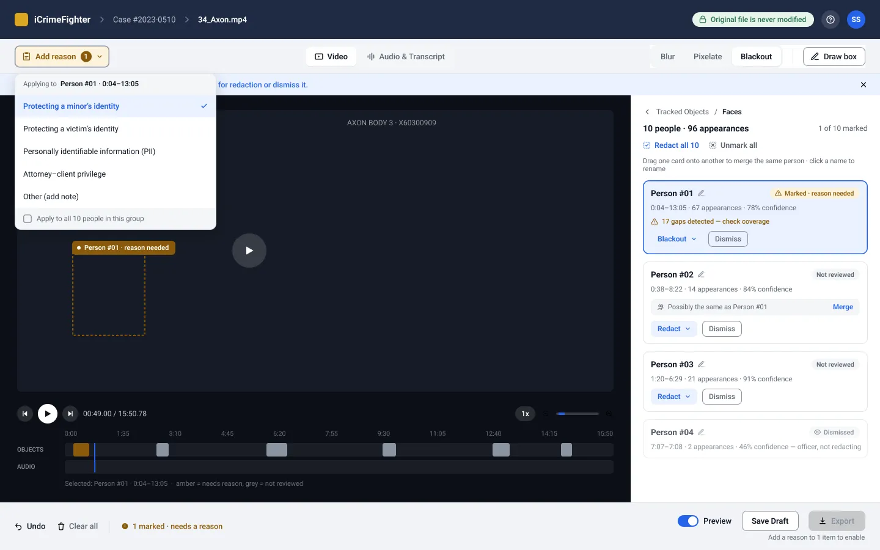Adjust the timeline zoom slider

(x=577, y=414)
